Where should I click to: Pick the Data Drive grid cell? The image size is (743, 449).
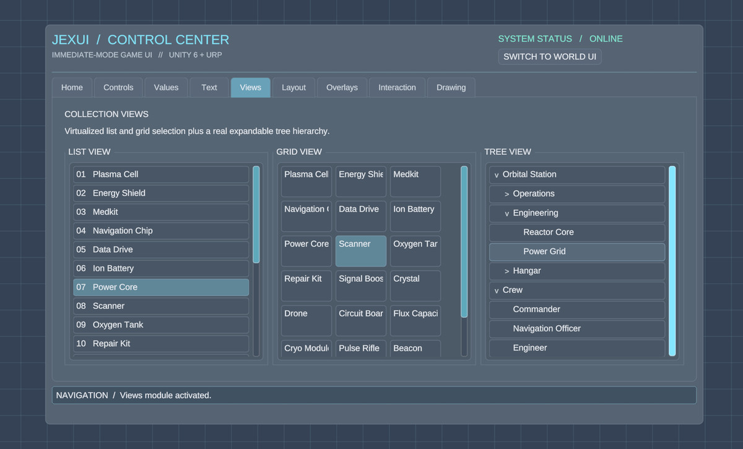(361, 216)
